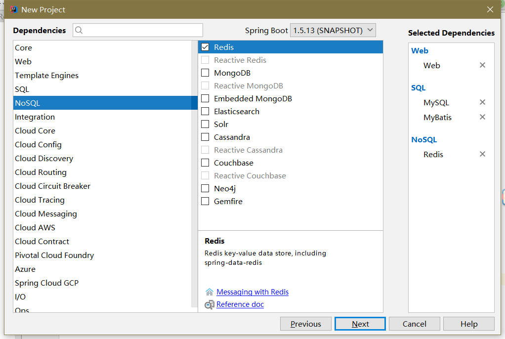Open Template Engines category

pyautogui.click(x=102, y=76)
